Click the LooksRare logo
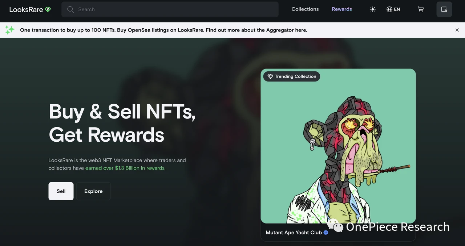Screen dimensions: 465x246 (x=30, y=9)
